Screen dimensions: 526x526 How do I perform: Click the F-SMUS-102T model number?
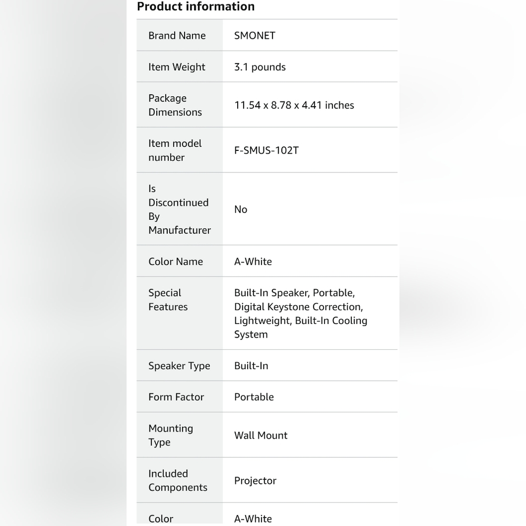266,150
